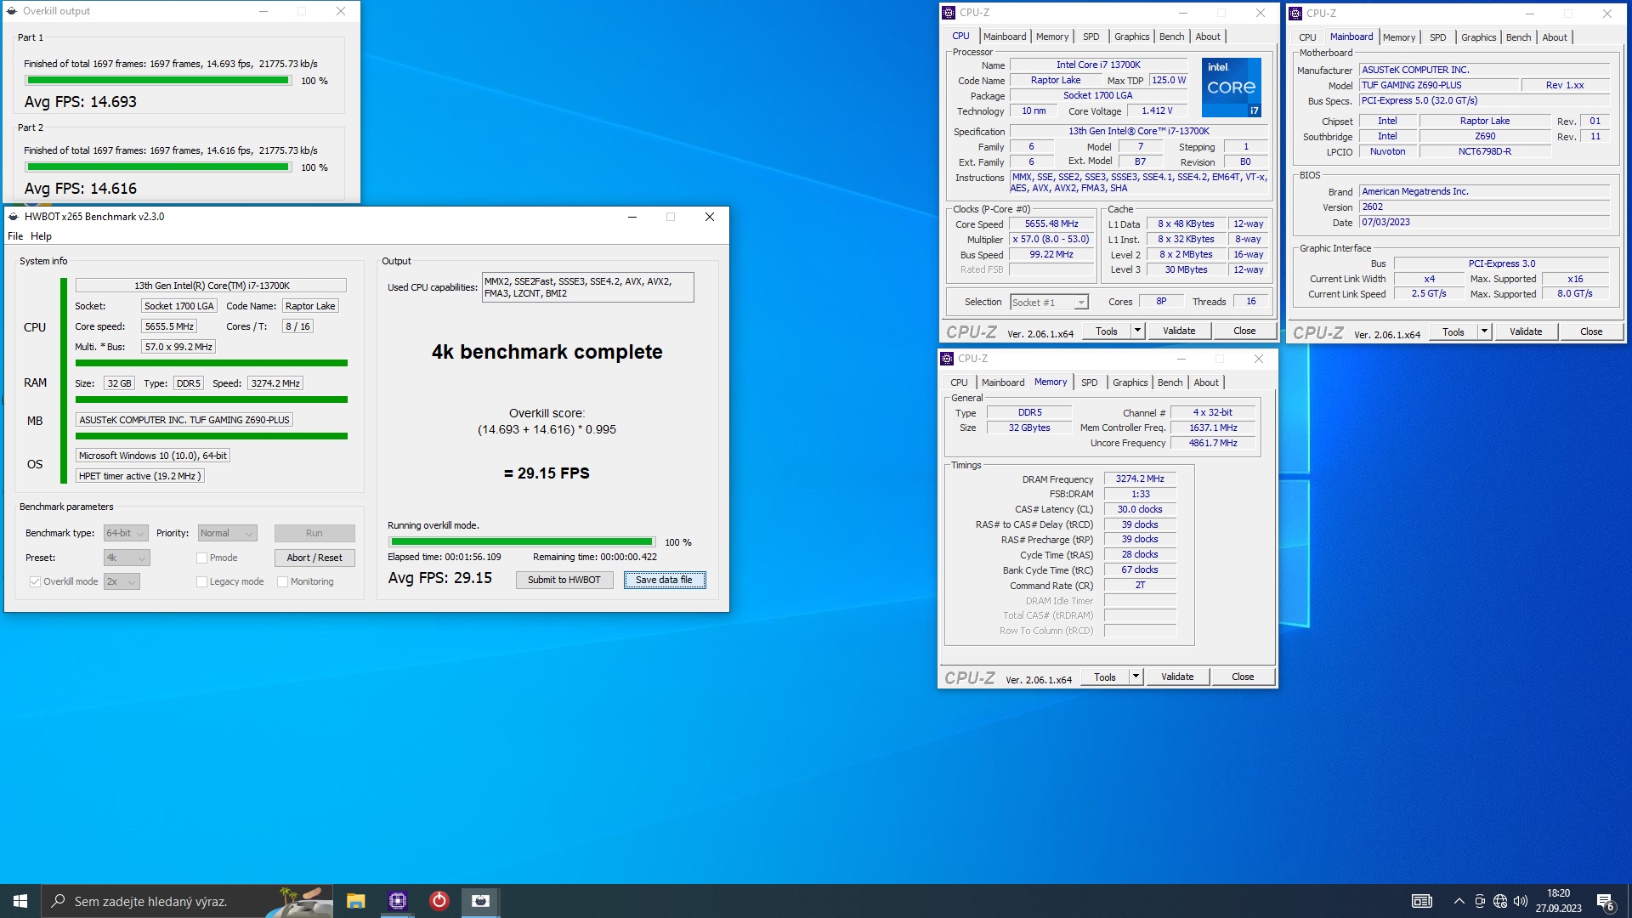Enable the Legacy mode checkbox

pos(201,582)
